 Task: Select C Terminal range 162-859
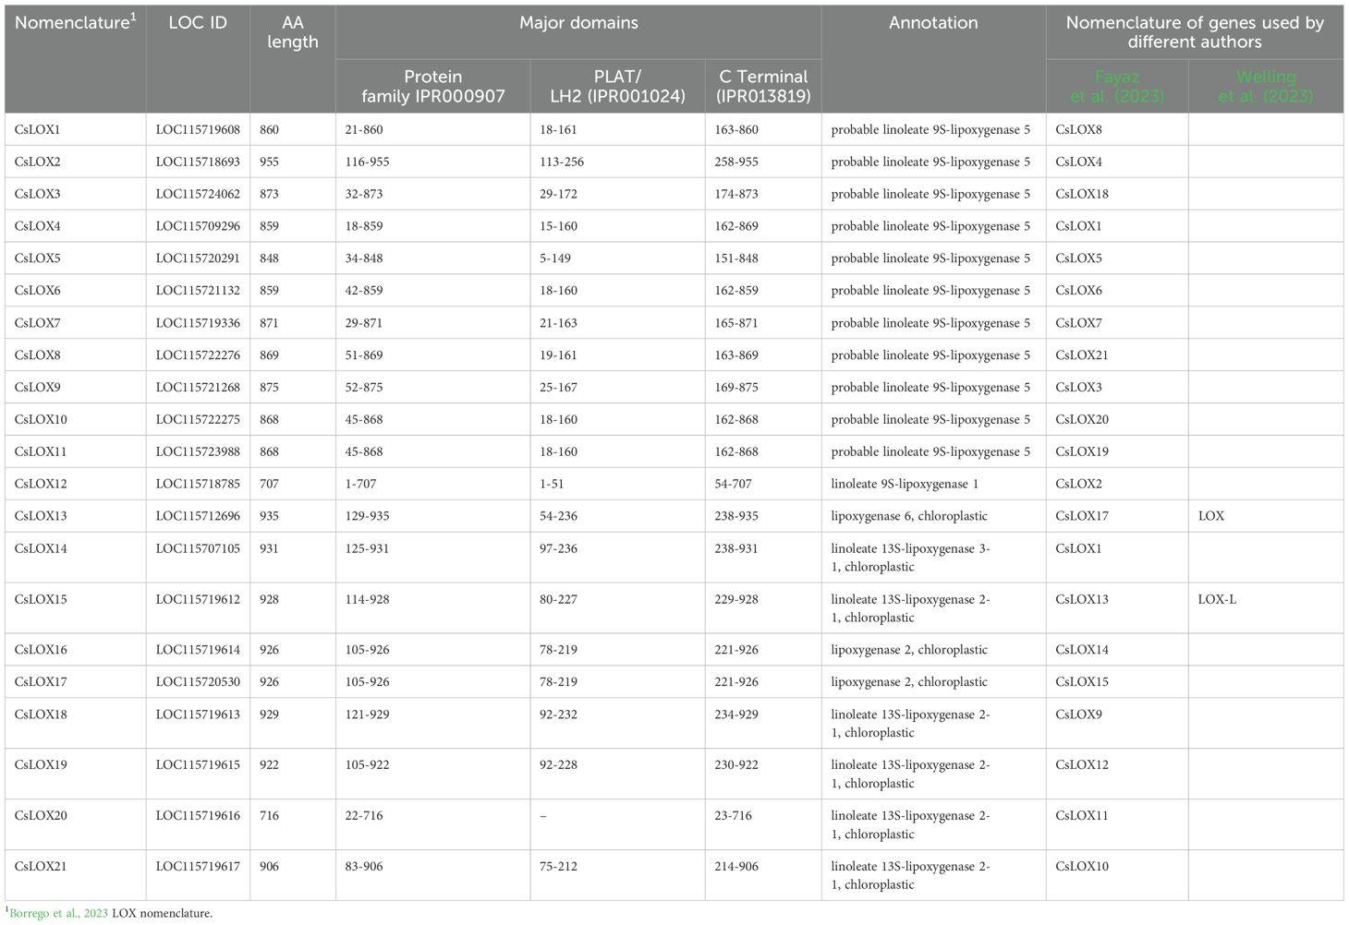pos(736,292)
